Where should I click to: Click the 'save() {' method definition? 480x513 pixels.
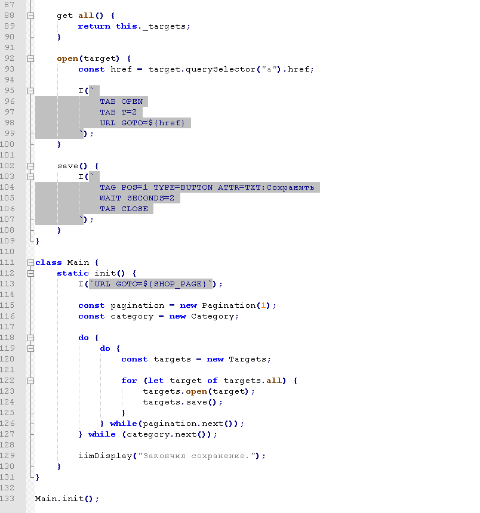pos(78,166)
